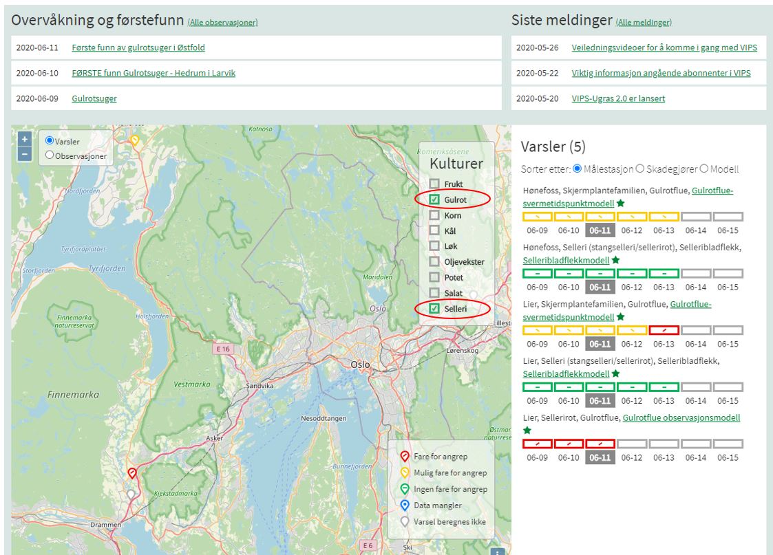Open the map attribution info button
Viewport: 773px width, 555px height.
point(498,552)
